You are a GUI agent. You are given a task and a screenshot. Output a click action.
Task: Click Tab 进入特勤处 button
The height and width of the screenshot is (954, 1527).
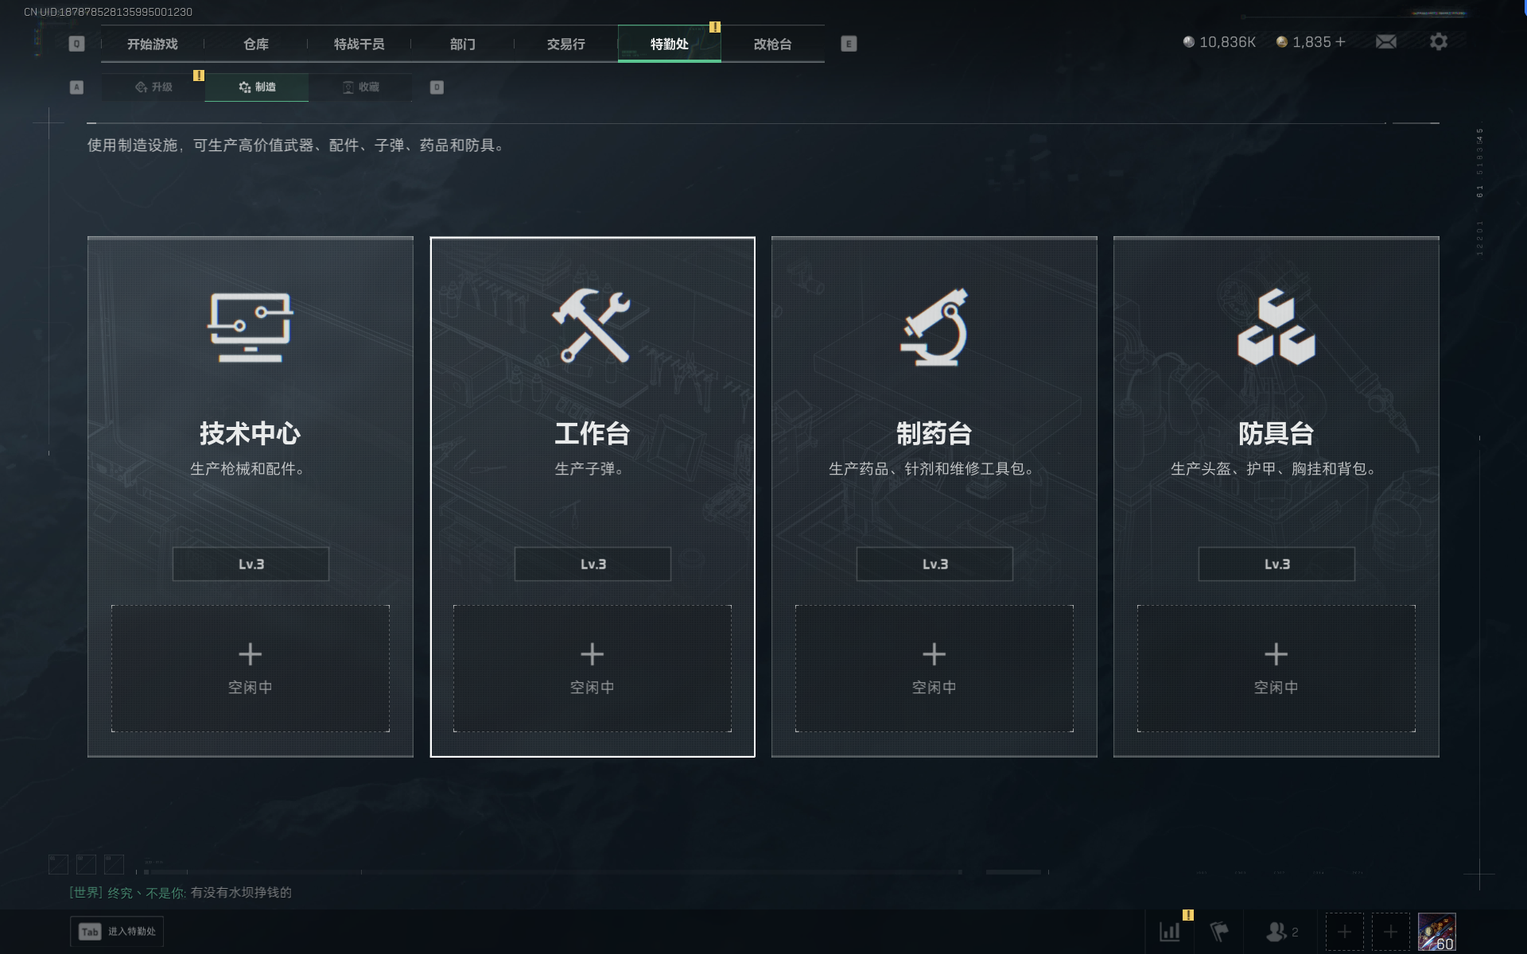pyautogui.click(x=117, y=931)
